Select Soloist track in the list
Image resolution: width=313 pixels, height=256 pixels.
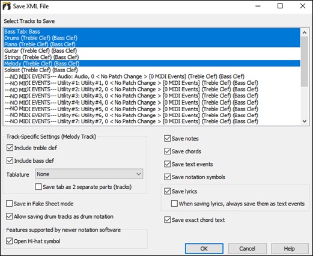click(152, 70)
